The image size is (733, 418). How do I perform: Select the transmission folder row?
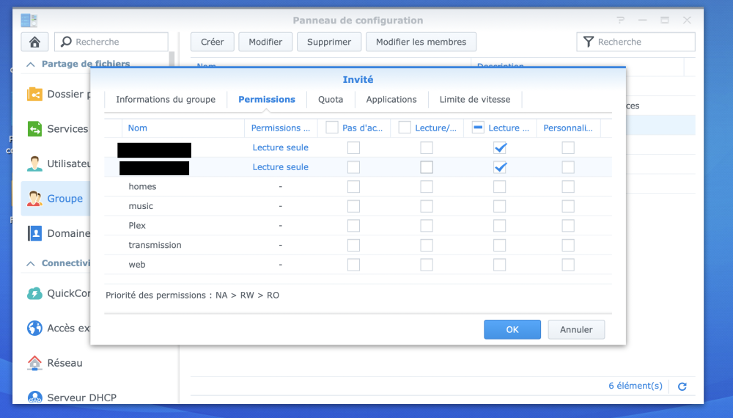(358, 245)
